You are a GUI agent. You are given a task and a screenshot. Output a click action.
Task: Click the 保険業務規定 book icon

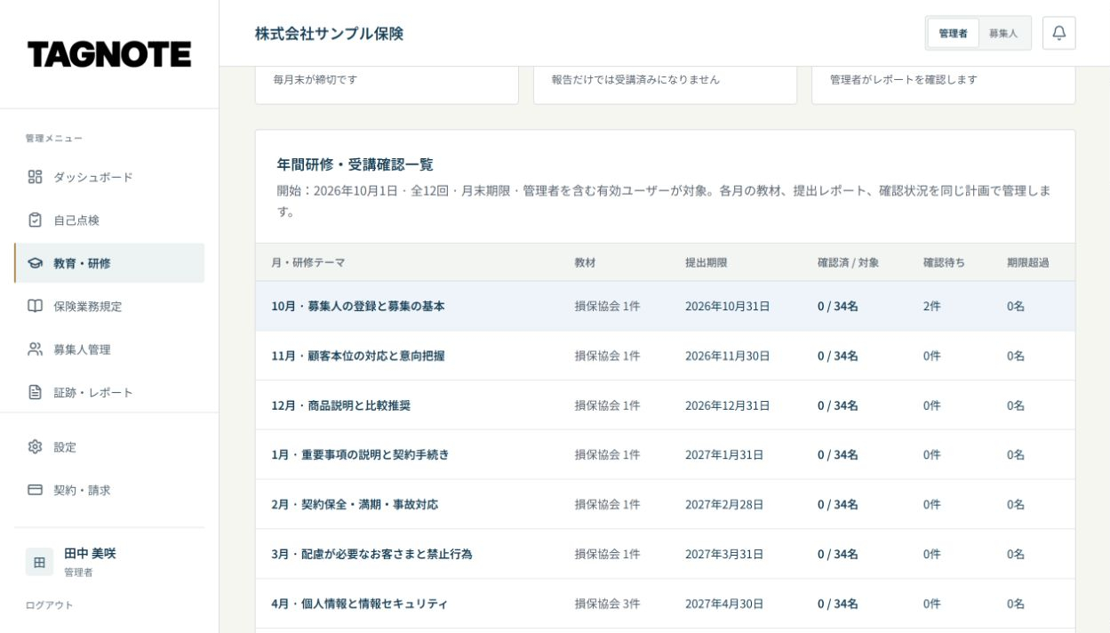pyautogui.click(x=35, y=306)
